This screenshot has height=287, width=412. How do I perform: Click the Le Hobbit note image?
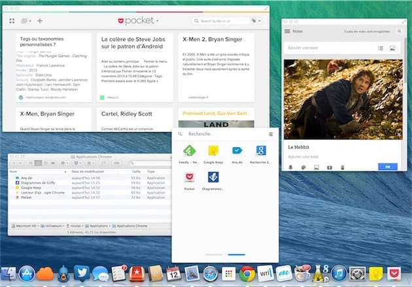343,99
